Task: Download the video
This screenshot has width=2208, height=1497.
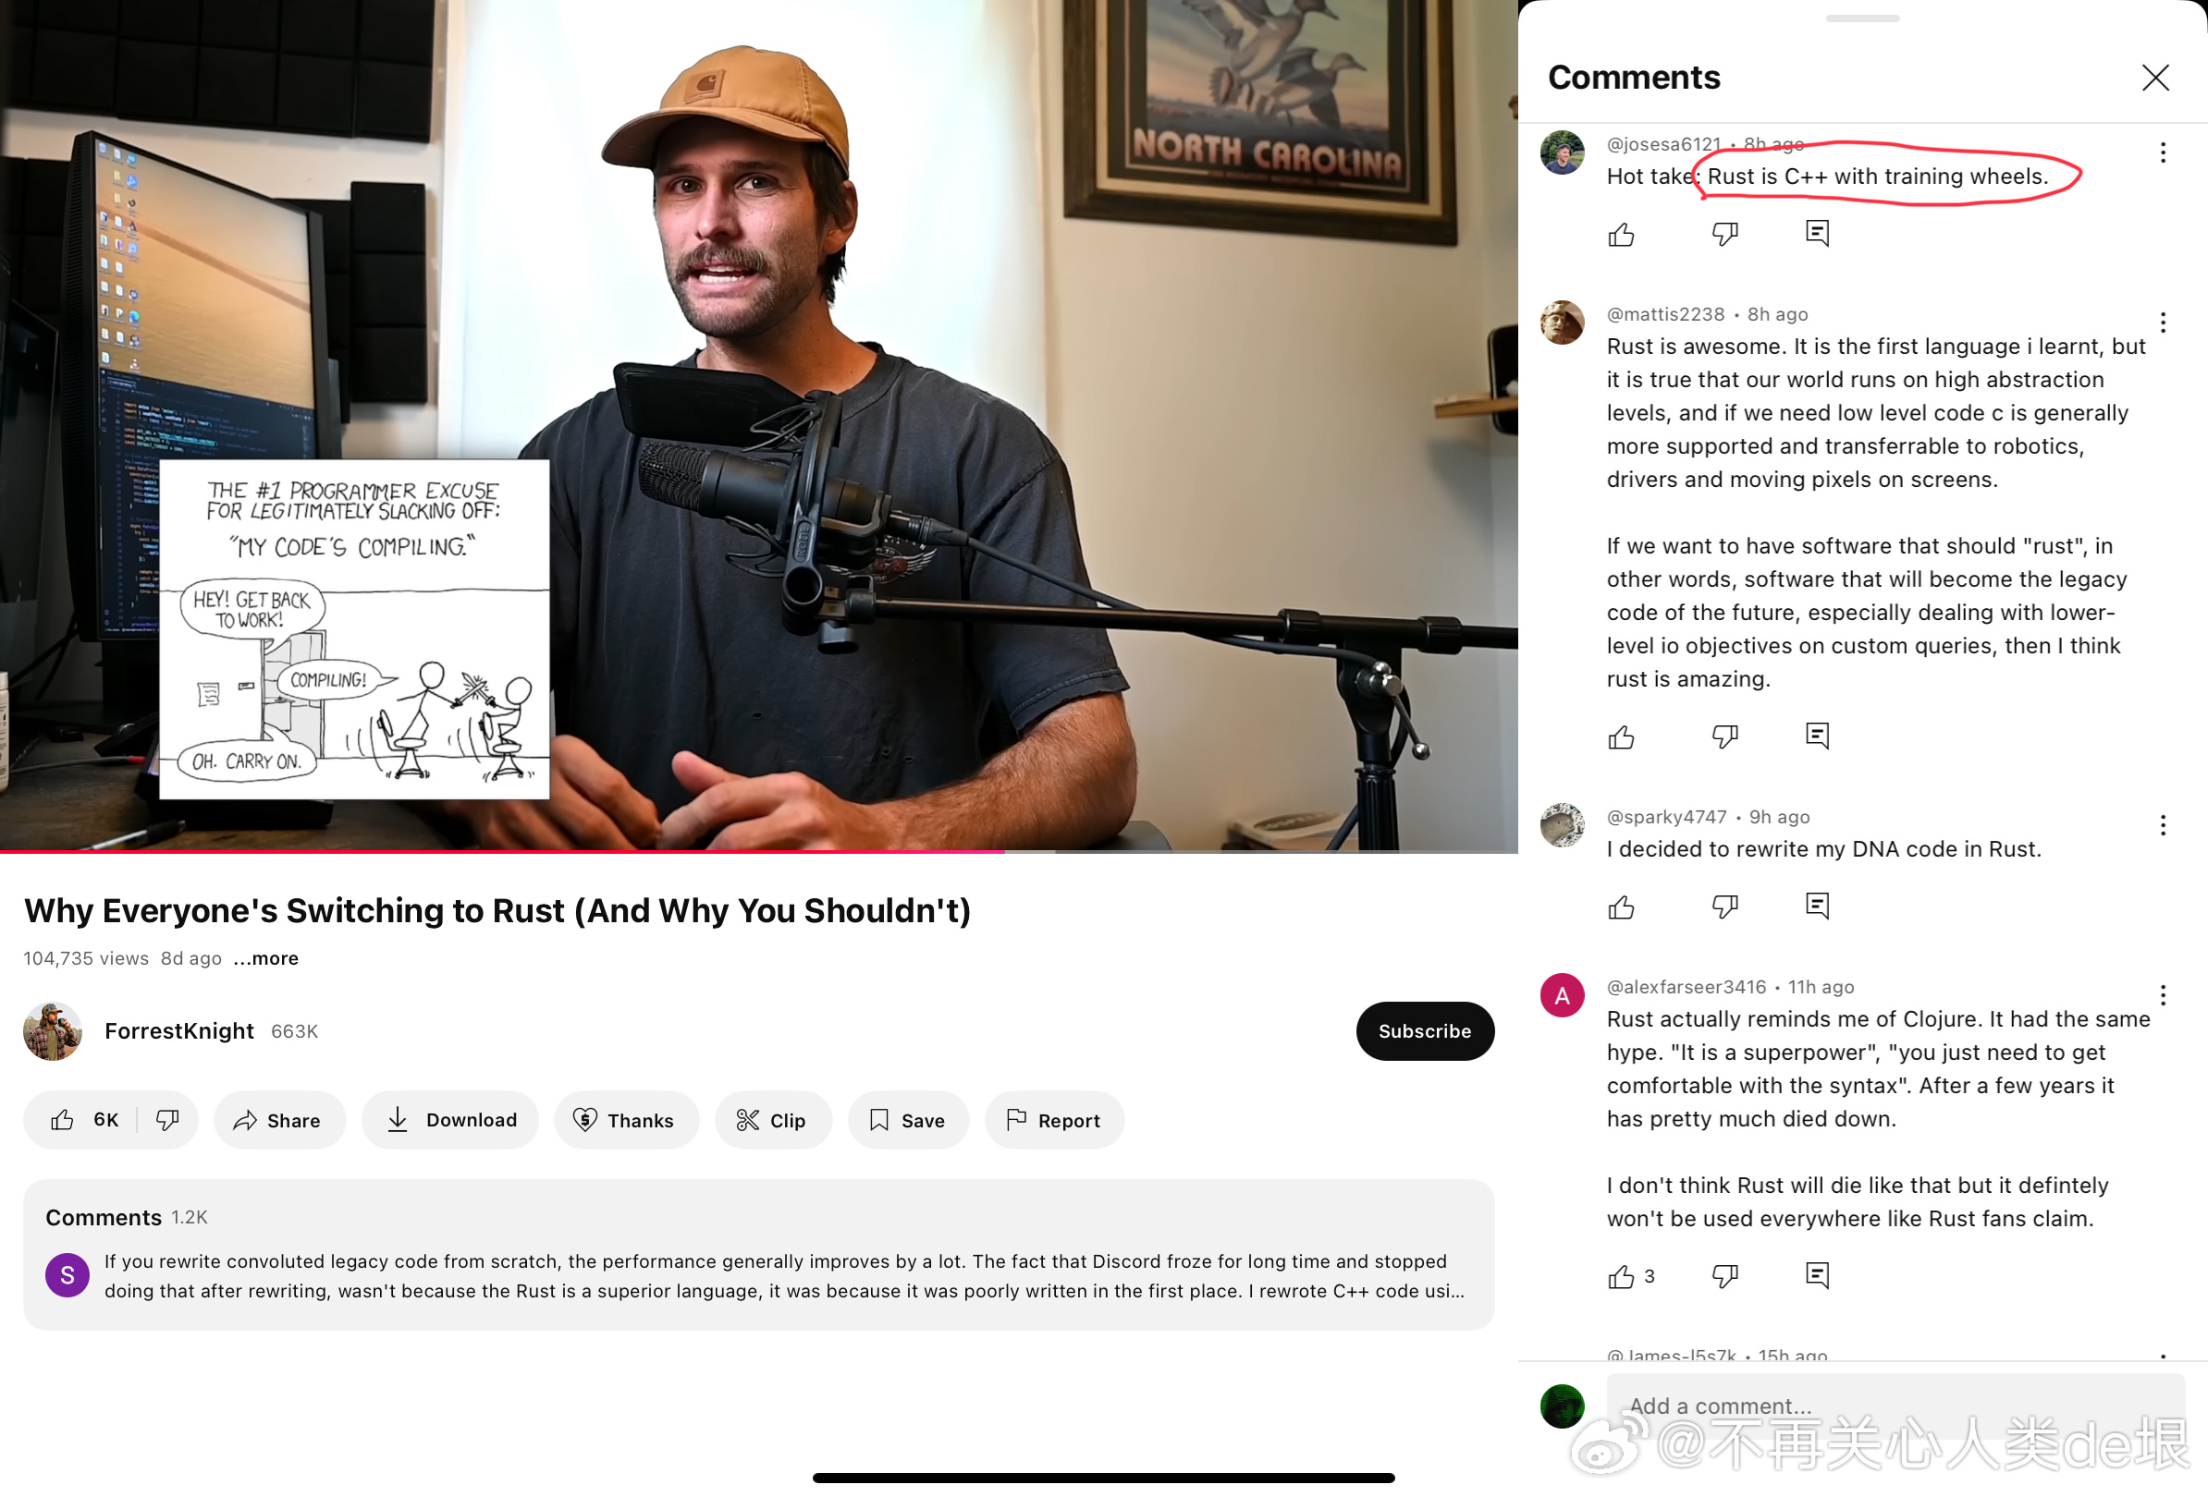Action: coord(450,1120)
